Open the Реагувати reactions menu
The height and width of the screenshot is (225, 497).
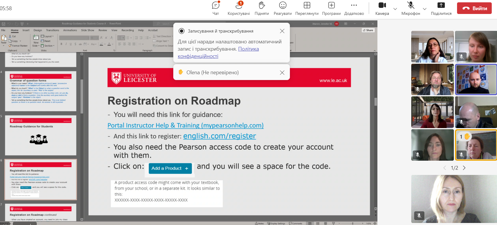(x=283, y=8)
